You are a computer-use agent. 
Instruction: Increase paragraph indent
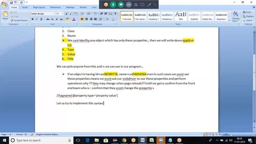106,14
